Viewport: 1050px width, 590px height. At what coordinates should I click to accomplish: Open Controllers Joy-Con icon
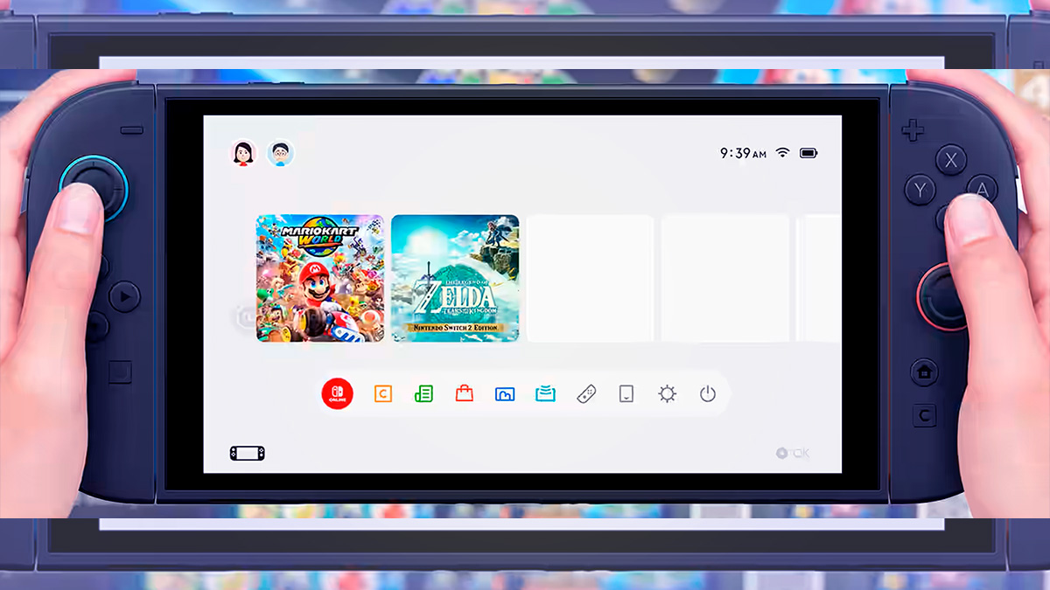click(586, 394)
